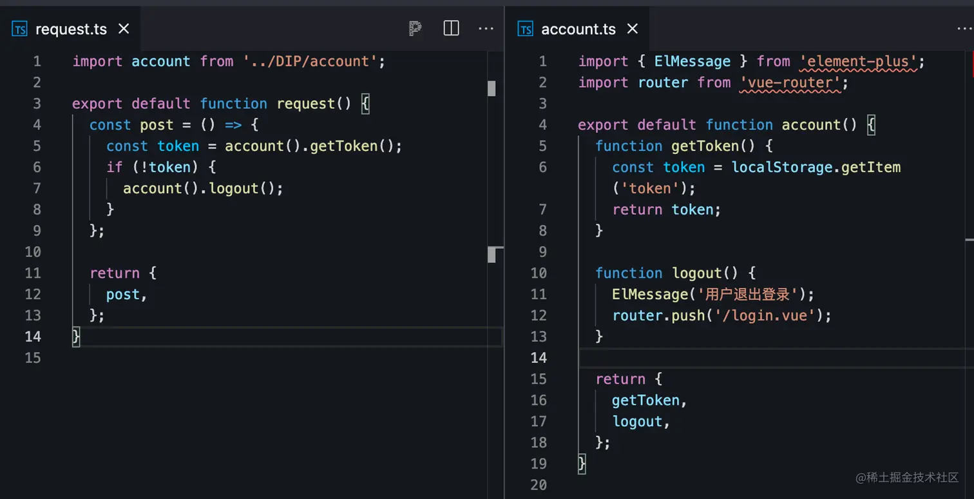Click line number 11 in request.ts gutter

pyautogui.click(x=33, y=273)
